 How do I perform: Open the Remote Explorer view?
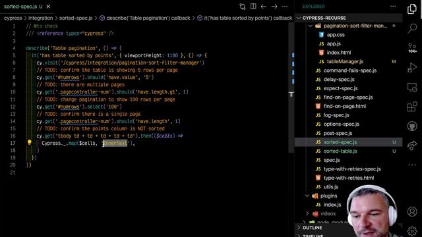(x=412, y=88)
